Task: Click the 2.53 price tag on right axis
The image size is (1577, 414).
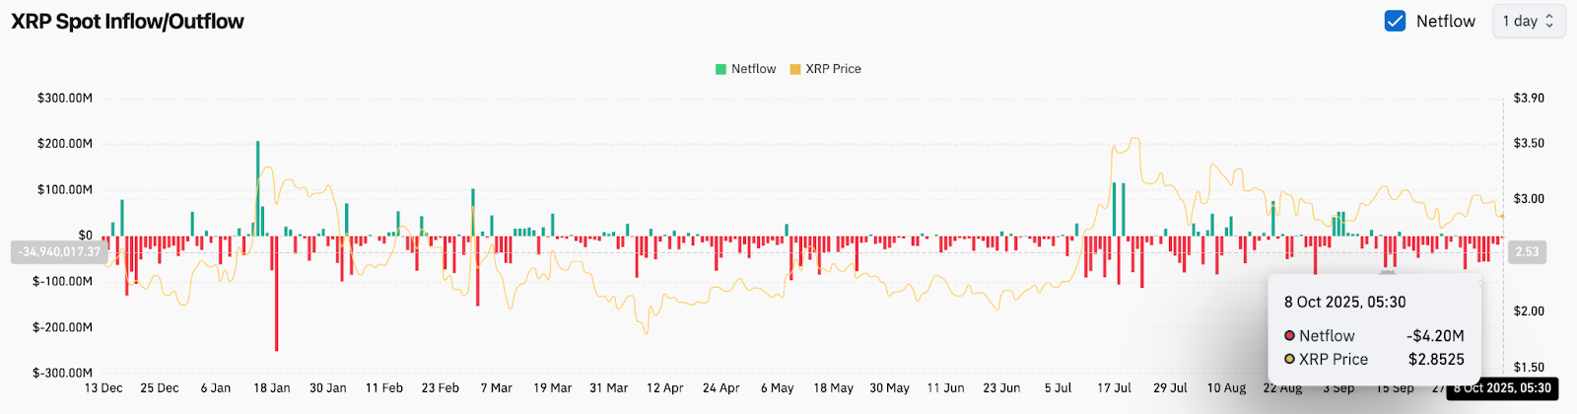Action: [x=1527, y=252]
